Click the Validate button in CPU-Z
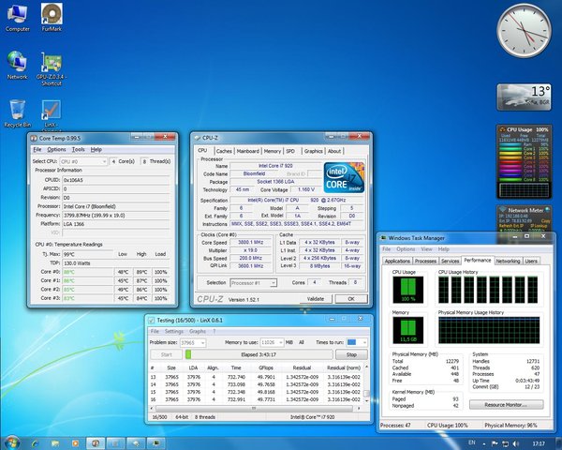The height and width of the screenshot is (450, 562). [316, 298]
